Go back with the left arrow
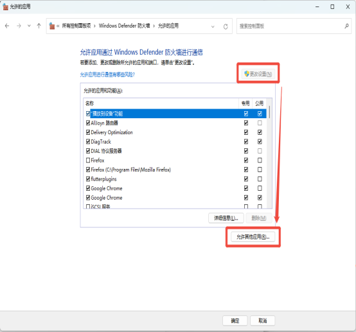The height and width of the screenshot is (332, 356). pyautogui.click(x=7, y=26)
